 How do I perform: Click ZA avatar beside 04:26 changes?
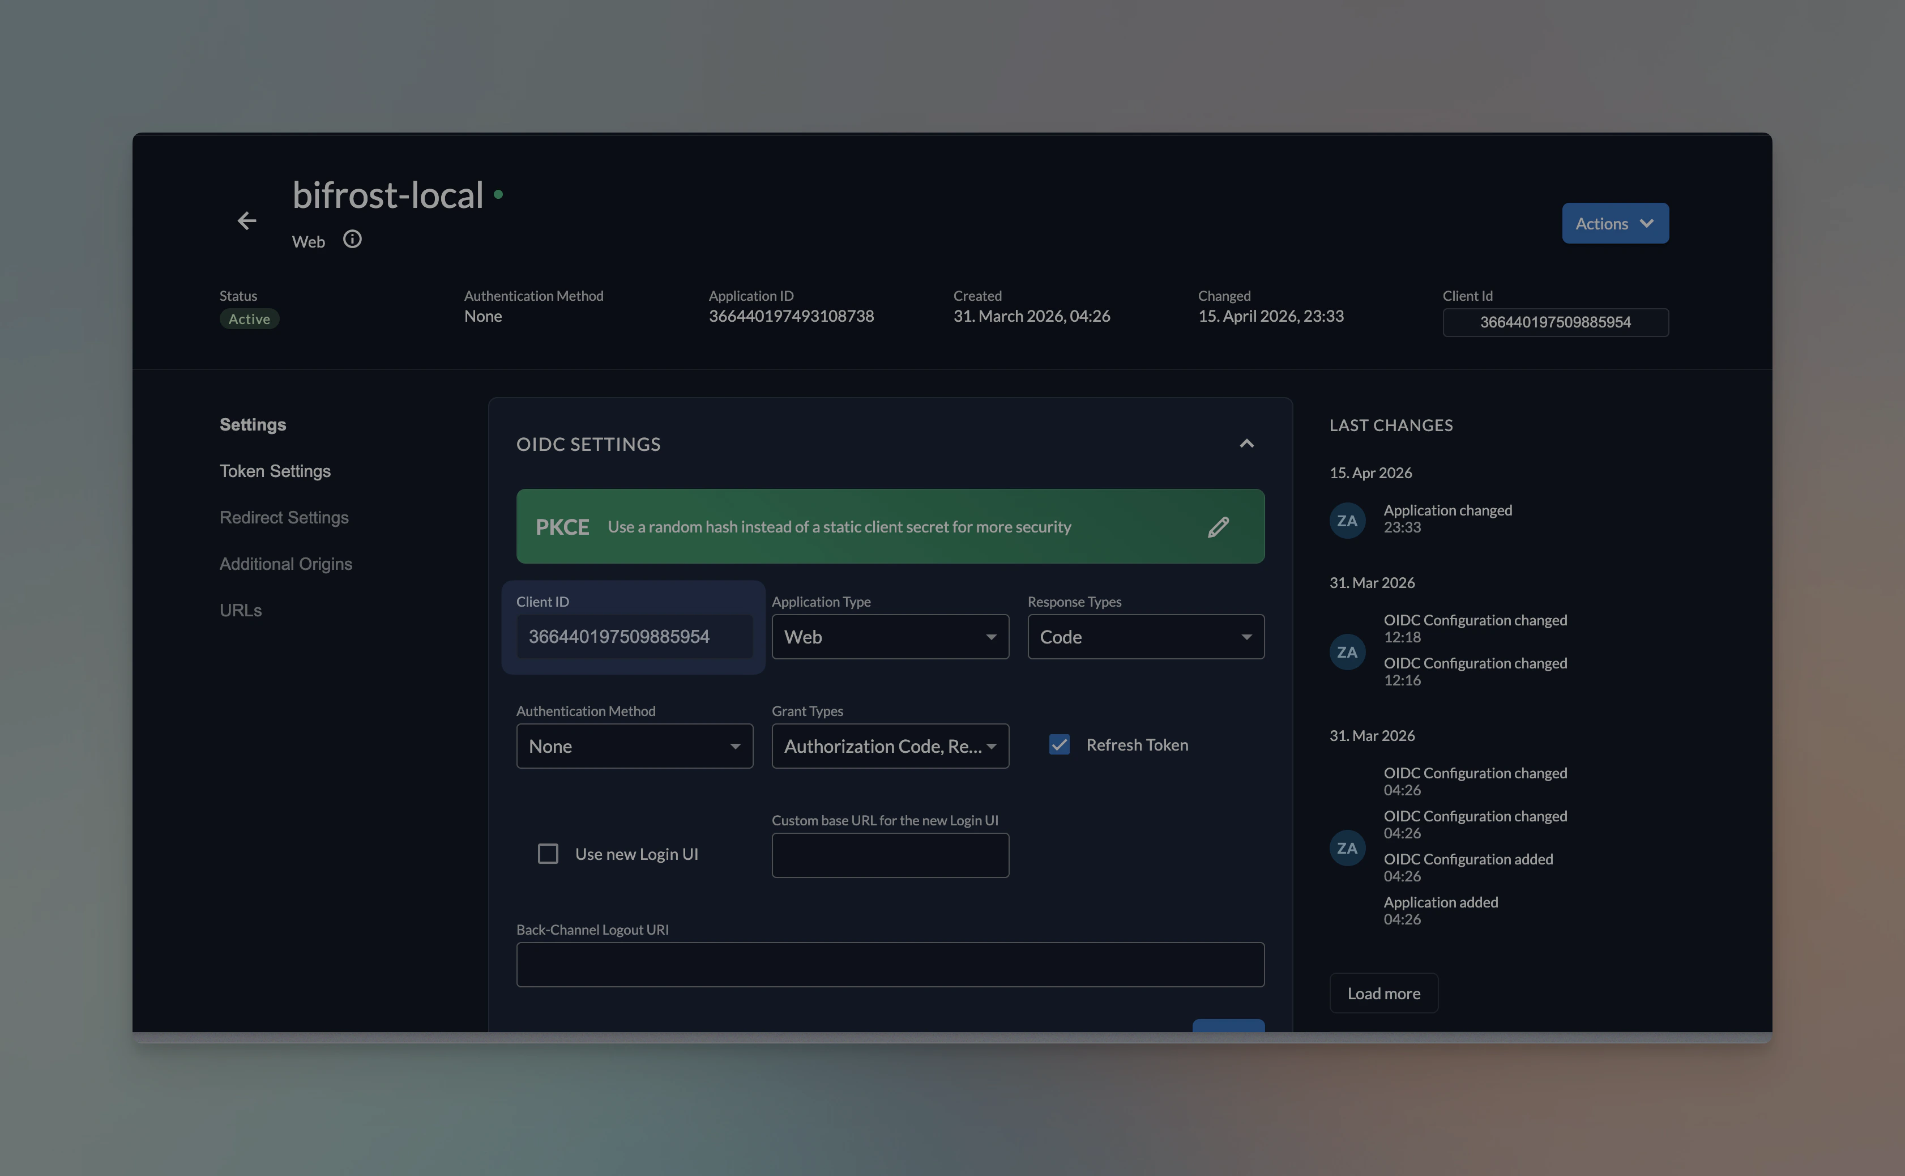click(1348, 849)
